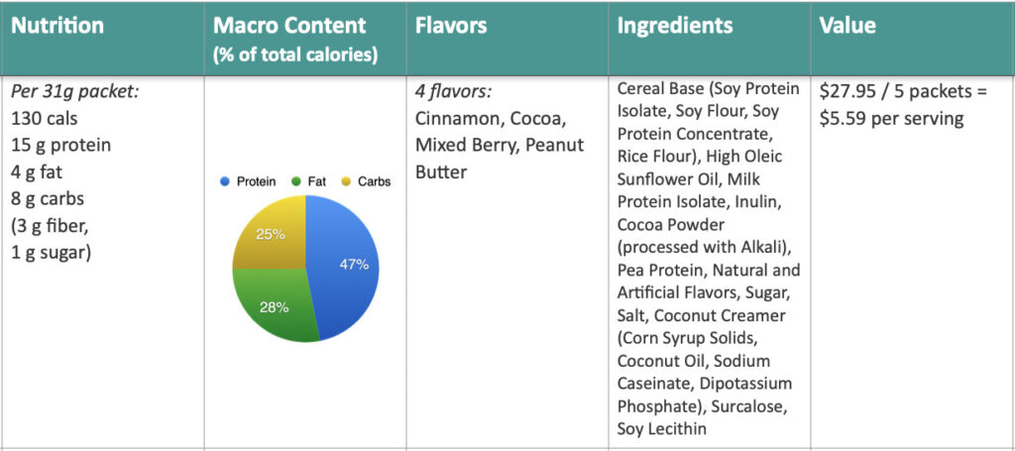Click the '(% of total calories)' subtitle
Screen dimensions: 1015x451
point(295,55)
